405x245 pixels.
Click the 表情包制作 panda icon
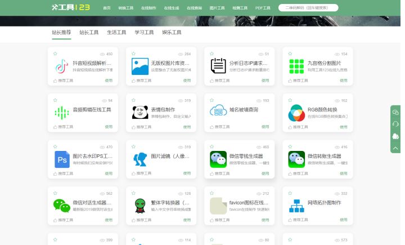point(140,112)
